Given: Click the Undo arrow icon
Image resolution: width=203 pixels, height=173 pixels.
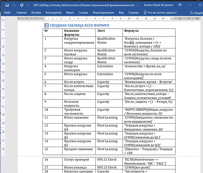Looking at the screenshot, I should click(x=14, y=5).
